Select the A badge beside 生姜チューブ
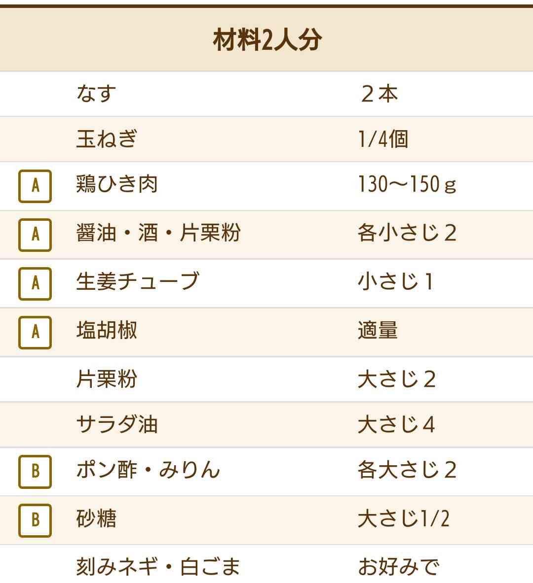 coord(35,283)
